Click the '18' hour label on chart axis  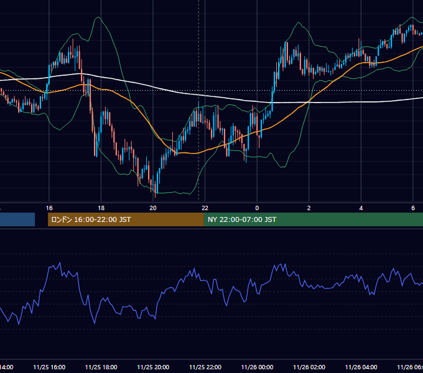pyautogui.click(x=101, y=208)
